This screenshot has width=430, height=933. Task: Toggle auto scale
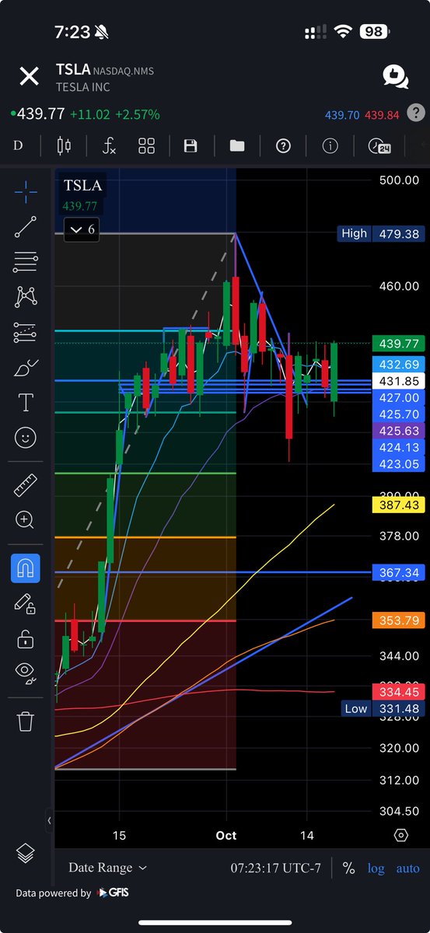[407, 868]
